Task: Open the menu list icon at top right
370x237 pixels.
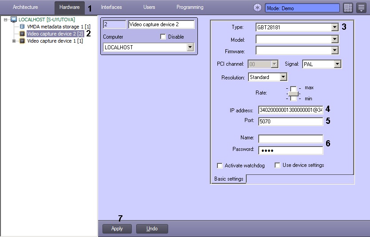Action: 361,8
